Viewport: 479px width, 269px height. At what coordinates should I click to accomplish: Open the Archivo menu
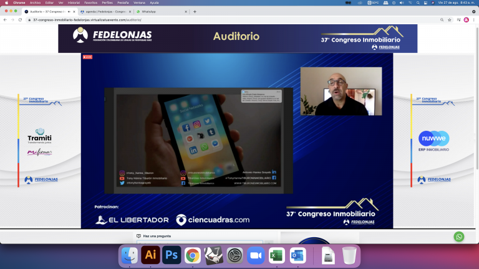coord(35,2)
